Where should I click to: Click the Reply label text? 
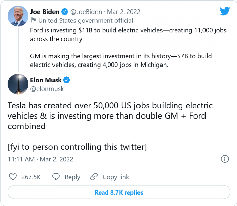72,177
